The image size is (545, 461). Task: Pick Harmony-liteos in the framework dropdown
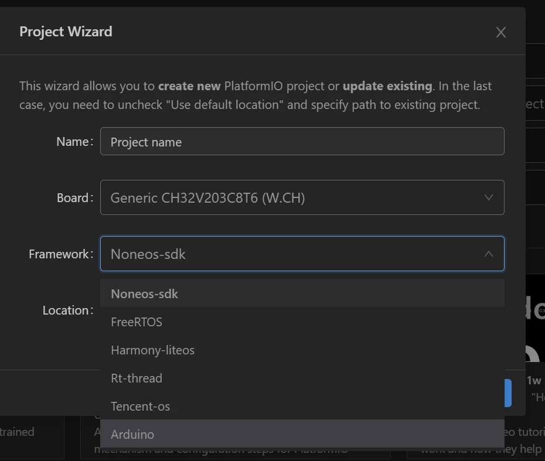pyautogui.click(x=152, y=350)
